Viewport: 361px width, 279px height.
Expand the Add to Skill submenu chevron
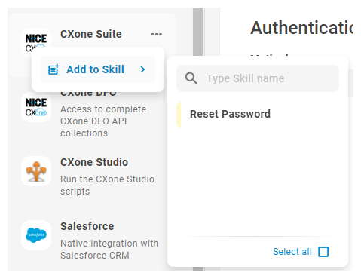pos(142,69)
